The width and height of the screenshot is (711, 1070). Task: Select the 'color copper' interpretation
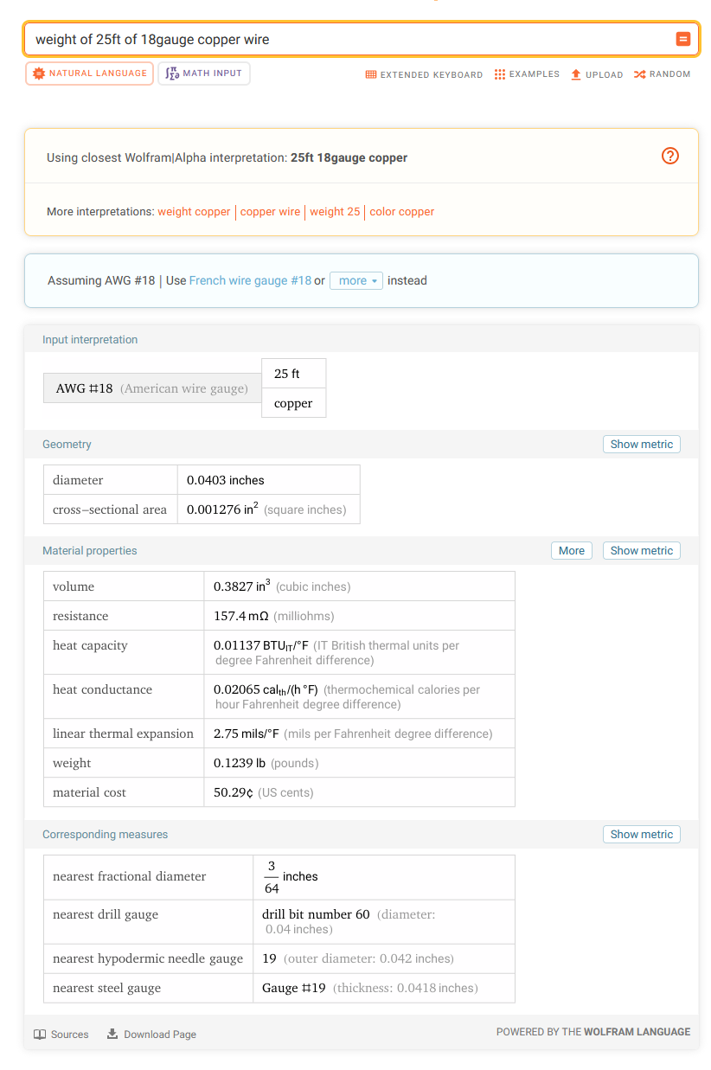click(x=401, y=212)
